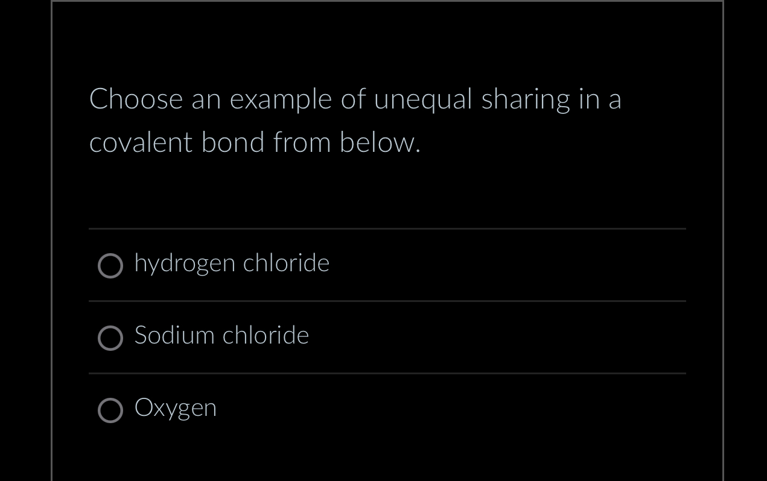Image resolution: width=767 pixels, height=481 pixels.
Task: Click the hydrogen chloride option label
Action: tap(232, 263)
